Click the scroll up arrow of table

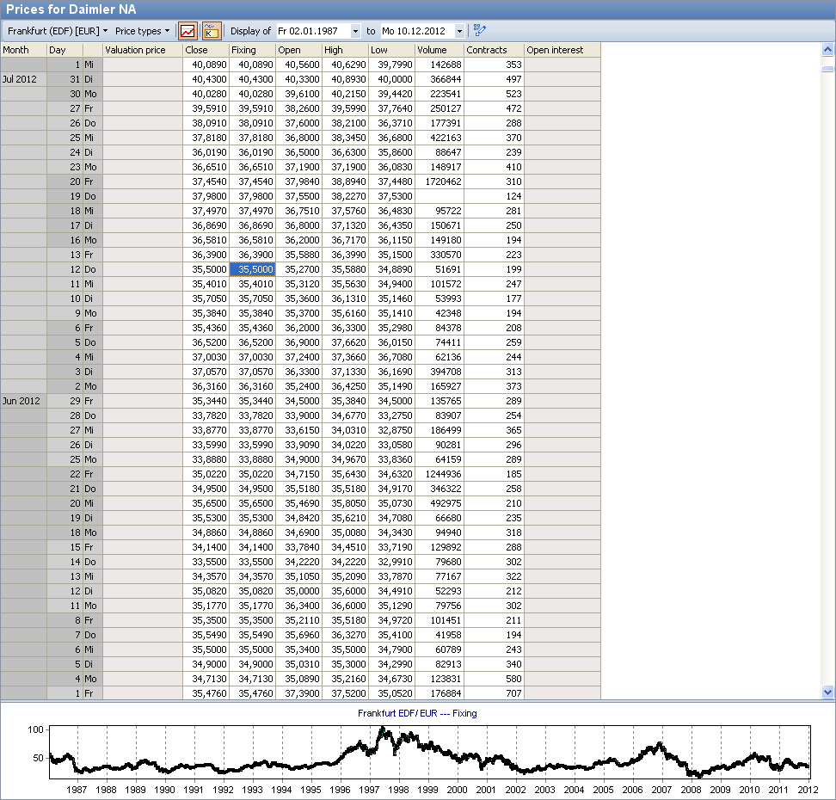click(x=827, y=50)
